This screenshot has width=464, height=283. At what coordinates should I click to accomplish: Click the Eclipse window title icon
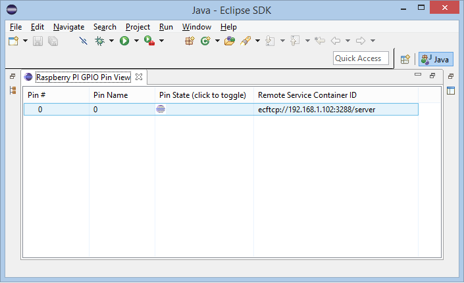[12, 10]
